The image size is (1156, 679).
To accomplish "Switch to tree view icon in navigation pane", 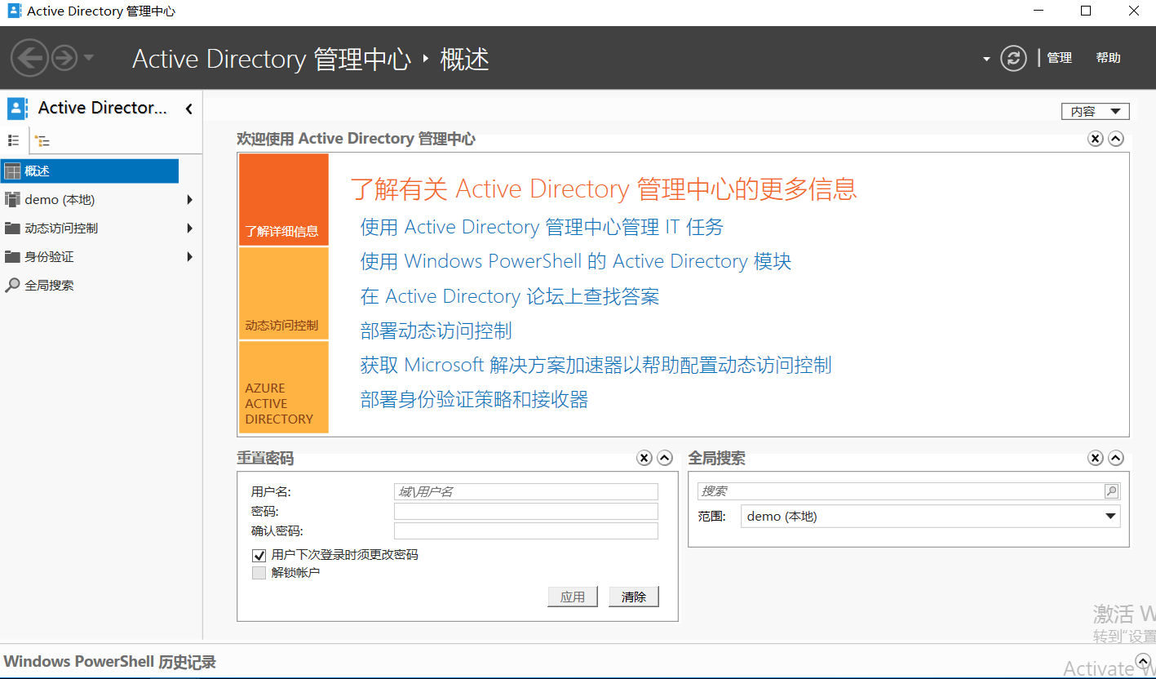I will [42, 140].
